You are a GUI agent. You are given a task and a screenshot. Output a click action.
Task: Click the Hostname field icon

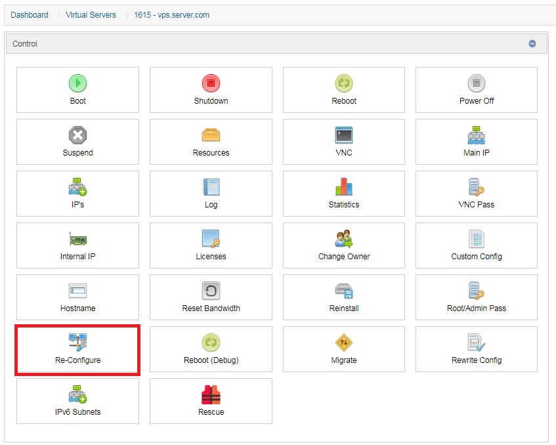pyautogui.click(x=77, y=291)
